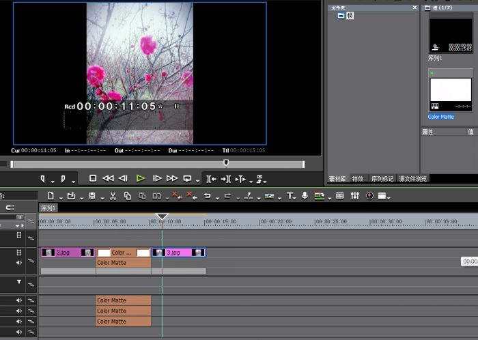478x340 pixels.
Task: Expand the Create Title tool dropdown arrow
Action: tap(296, 197)
